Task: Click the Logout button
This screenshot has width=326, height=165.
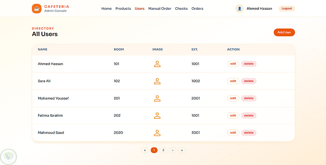Action: 287,8
